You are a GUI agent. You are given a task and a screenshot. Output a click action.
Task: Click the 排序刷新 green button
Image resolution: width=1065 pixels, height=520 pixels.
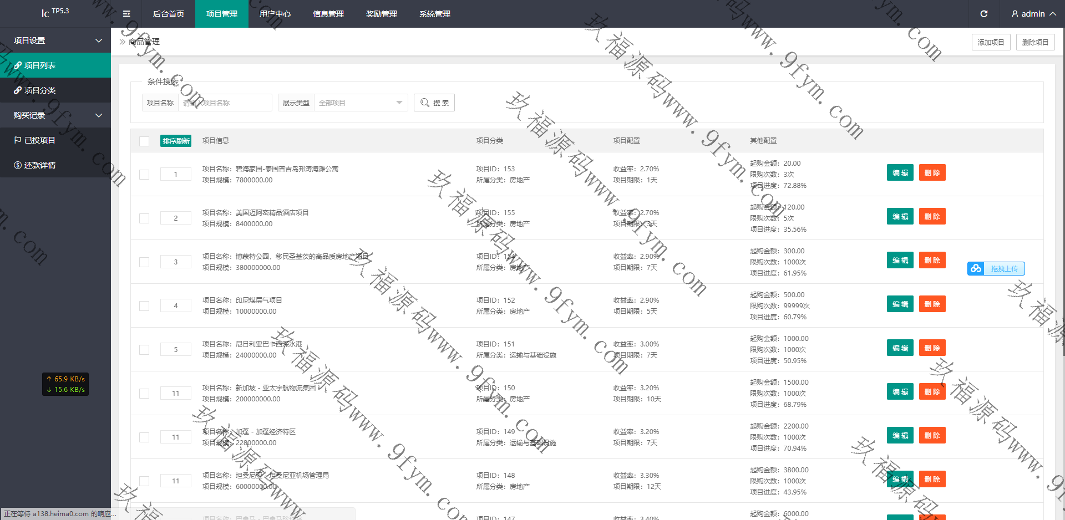176,141
